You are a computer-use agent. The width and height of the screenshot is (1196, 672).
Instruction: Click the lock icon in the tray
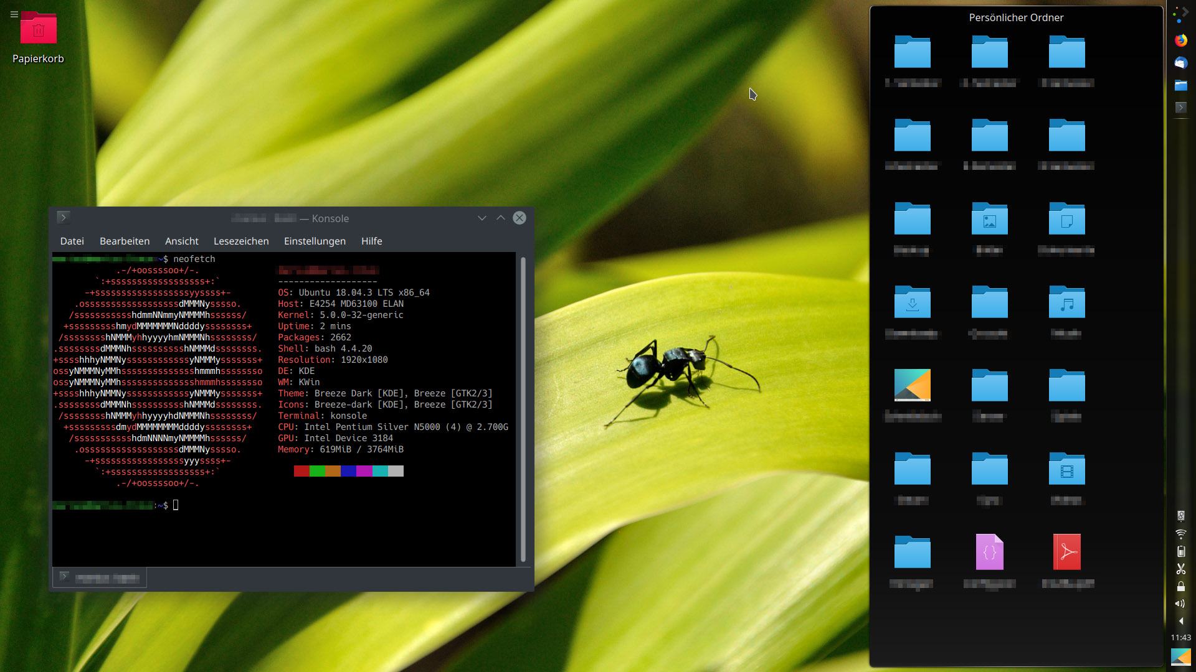[1180, 586]
